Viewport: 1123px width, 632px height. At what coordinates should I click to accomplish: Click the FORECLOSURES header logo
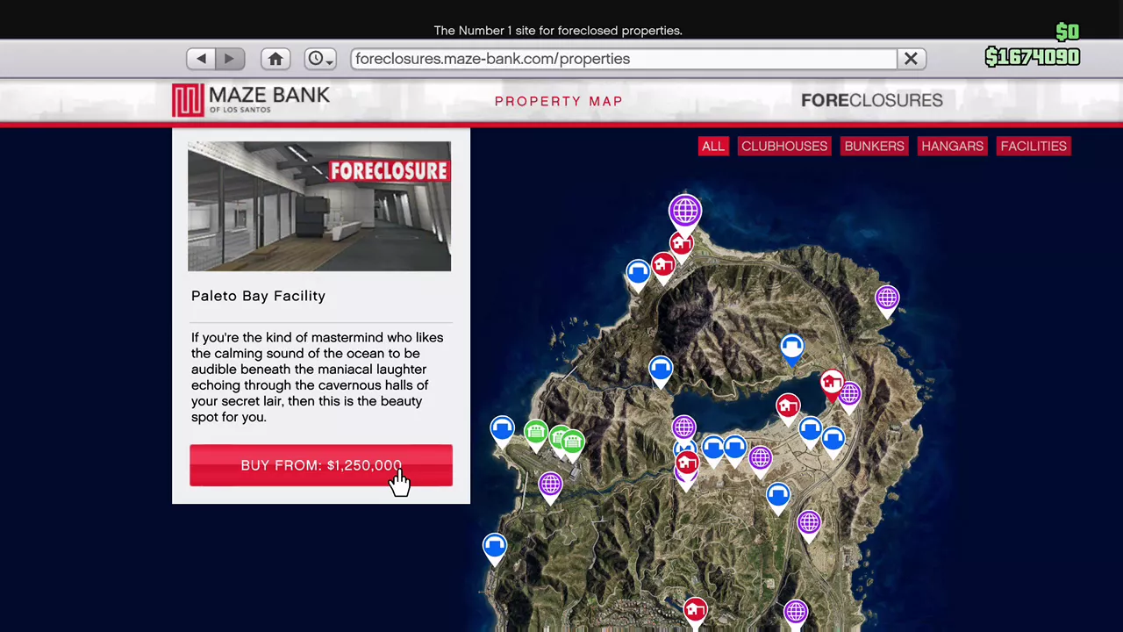pyautogui.click(x=872, y=100)
